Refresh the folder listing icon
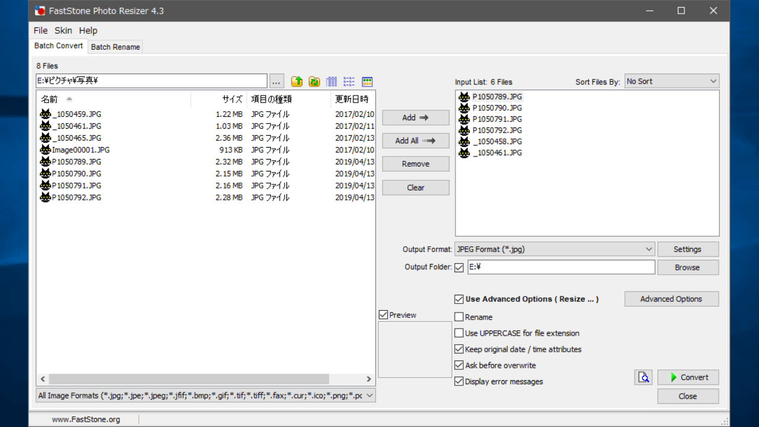The width and height of the screenshot is (759, 427). [314, 82]
